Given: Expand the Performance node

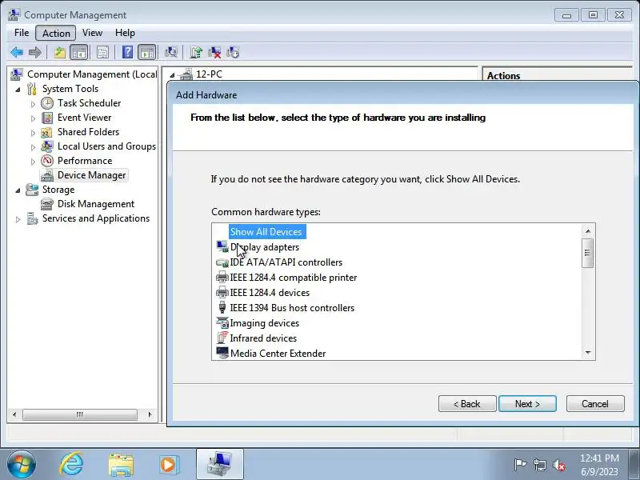Looking at the screenshot, I should [33, 162].
